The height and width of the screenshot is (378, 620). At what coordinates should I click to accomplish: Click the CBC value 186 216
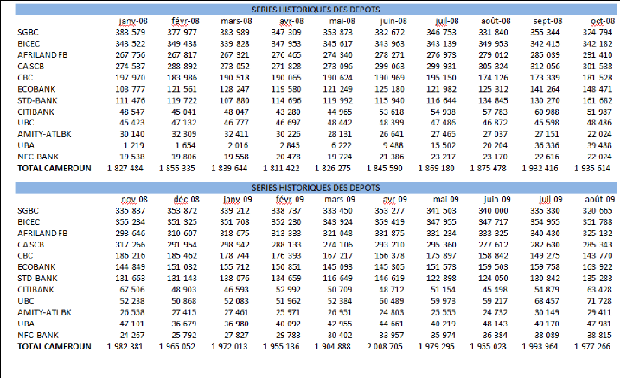131,256
